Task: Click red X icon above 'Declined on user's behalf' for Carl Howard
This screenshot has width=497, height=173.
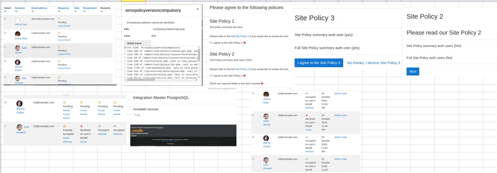Action: (82, 126)
